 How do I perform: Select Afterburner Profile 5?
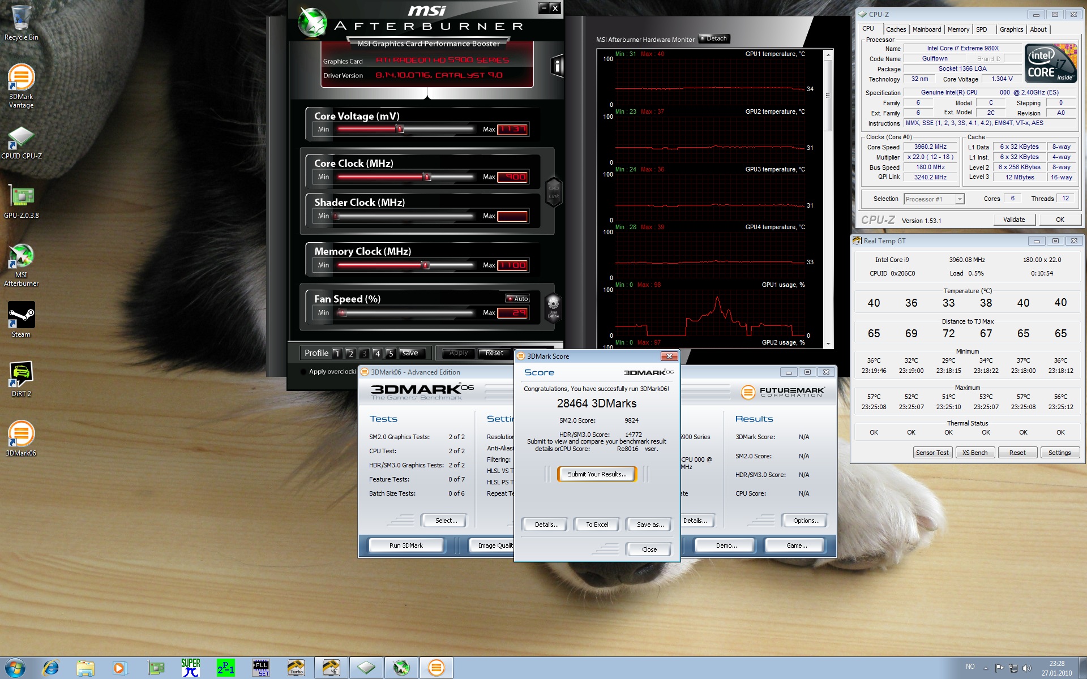pos(390,354)
